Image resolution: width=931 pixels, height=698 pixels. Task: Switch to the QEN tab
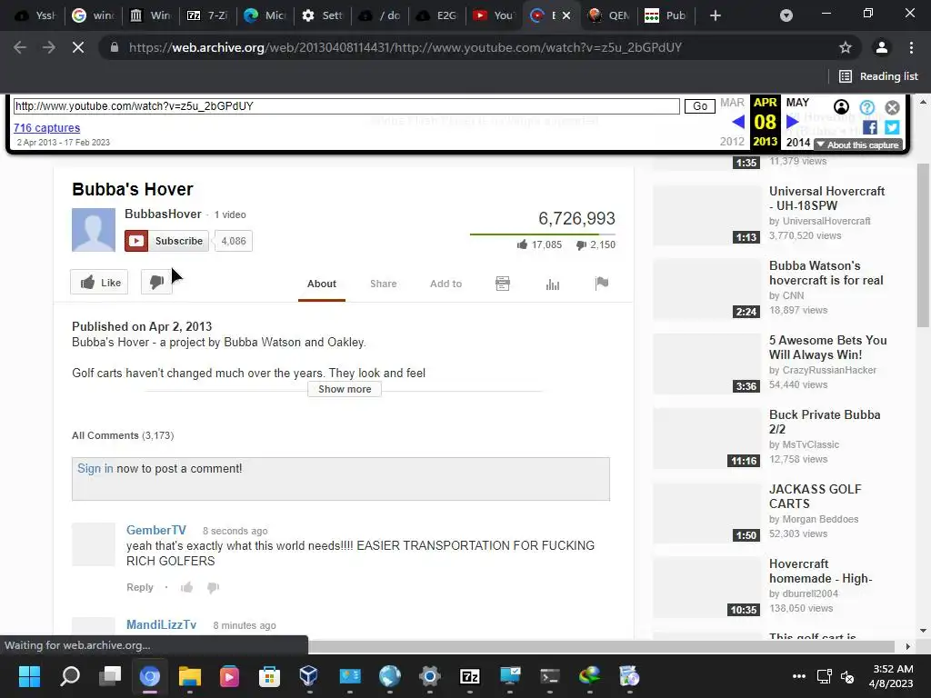coord(609,15)
